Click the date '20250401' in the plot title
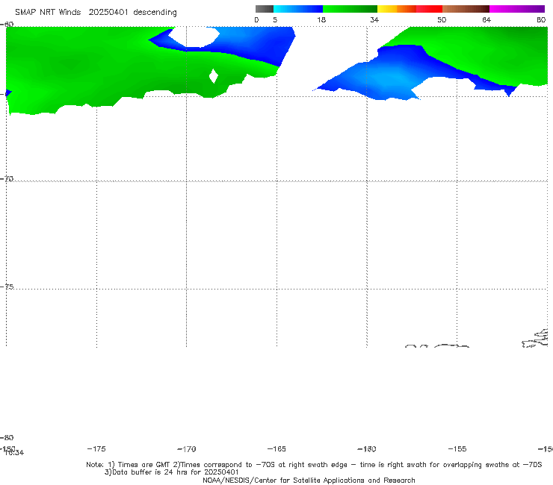 pyautogui.click(x=108, y=13)
